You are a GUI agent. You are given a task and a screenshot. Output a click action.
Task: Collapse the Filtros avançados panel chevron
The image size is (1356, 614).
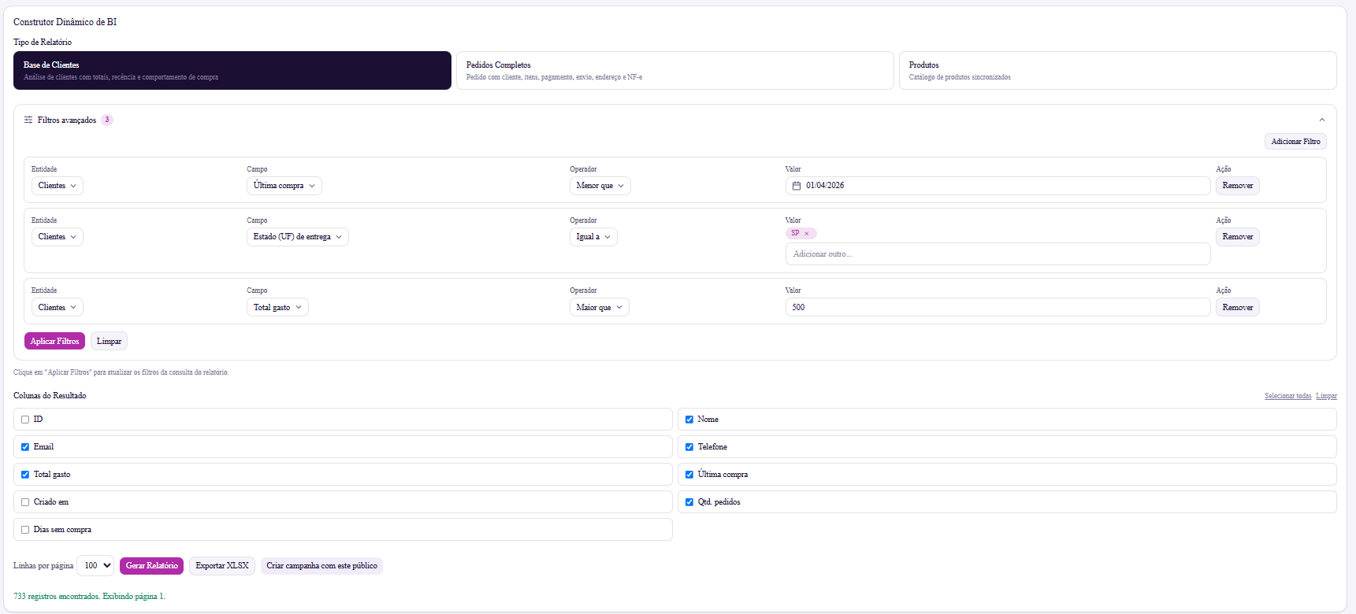[x=1321, y=120]
